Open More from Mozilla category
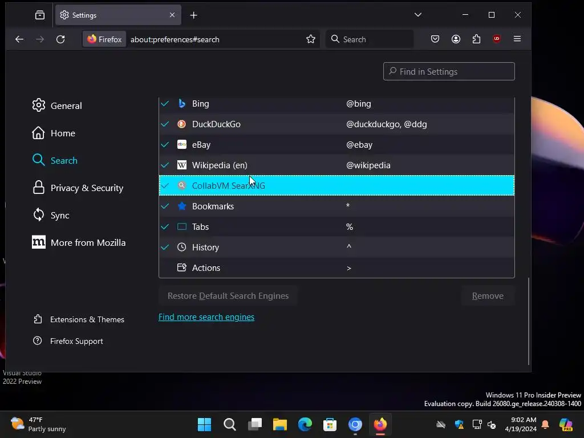The image size is (584, 438). [x=79, y=242]
